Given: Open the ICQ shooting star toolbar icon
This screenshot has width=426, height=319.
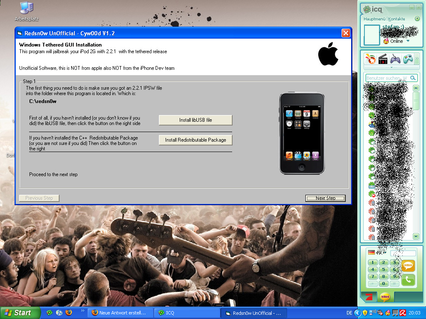Looking at the screenshot, I should 370,59.
